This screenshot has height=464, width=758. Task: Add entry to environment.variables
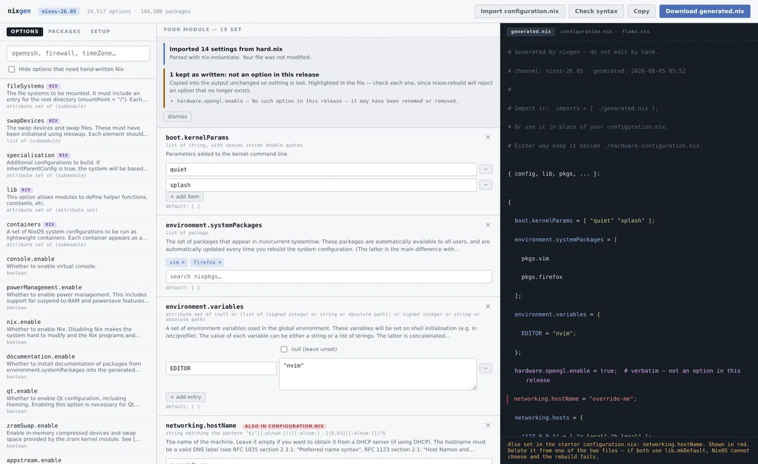click(x=186, y=397)
